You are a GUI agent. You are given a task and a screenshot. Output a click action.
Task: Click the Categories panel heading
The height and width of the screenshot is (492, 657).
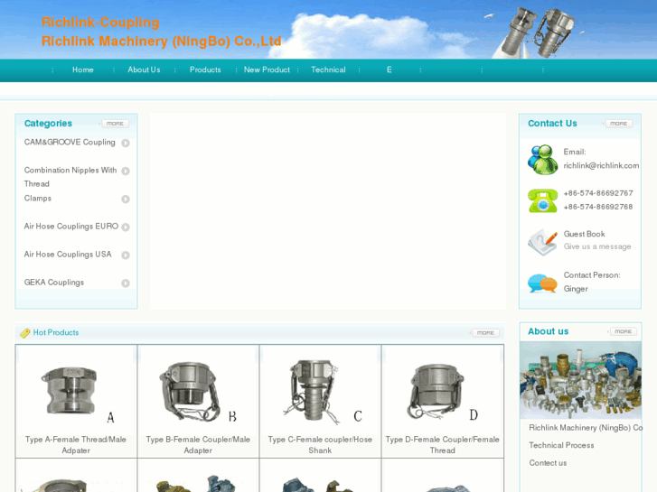pos(48,124)
